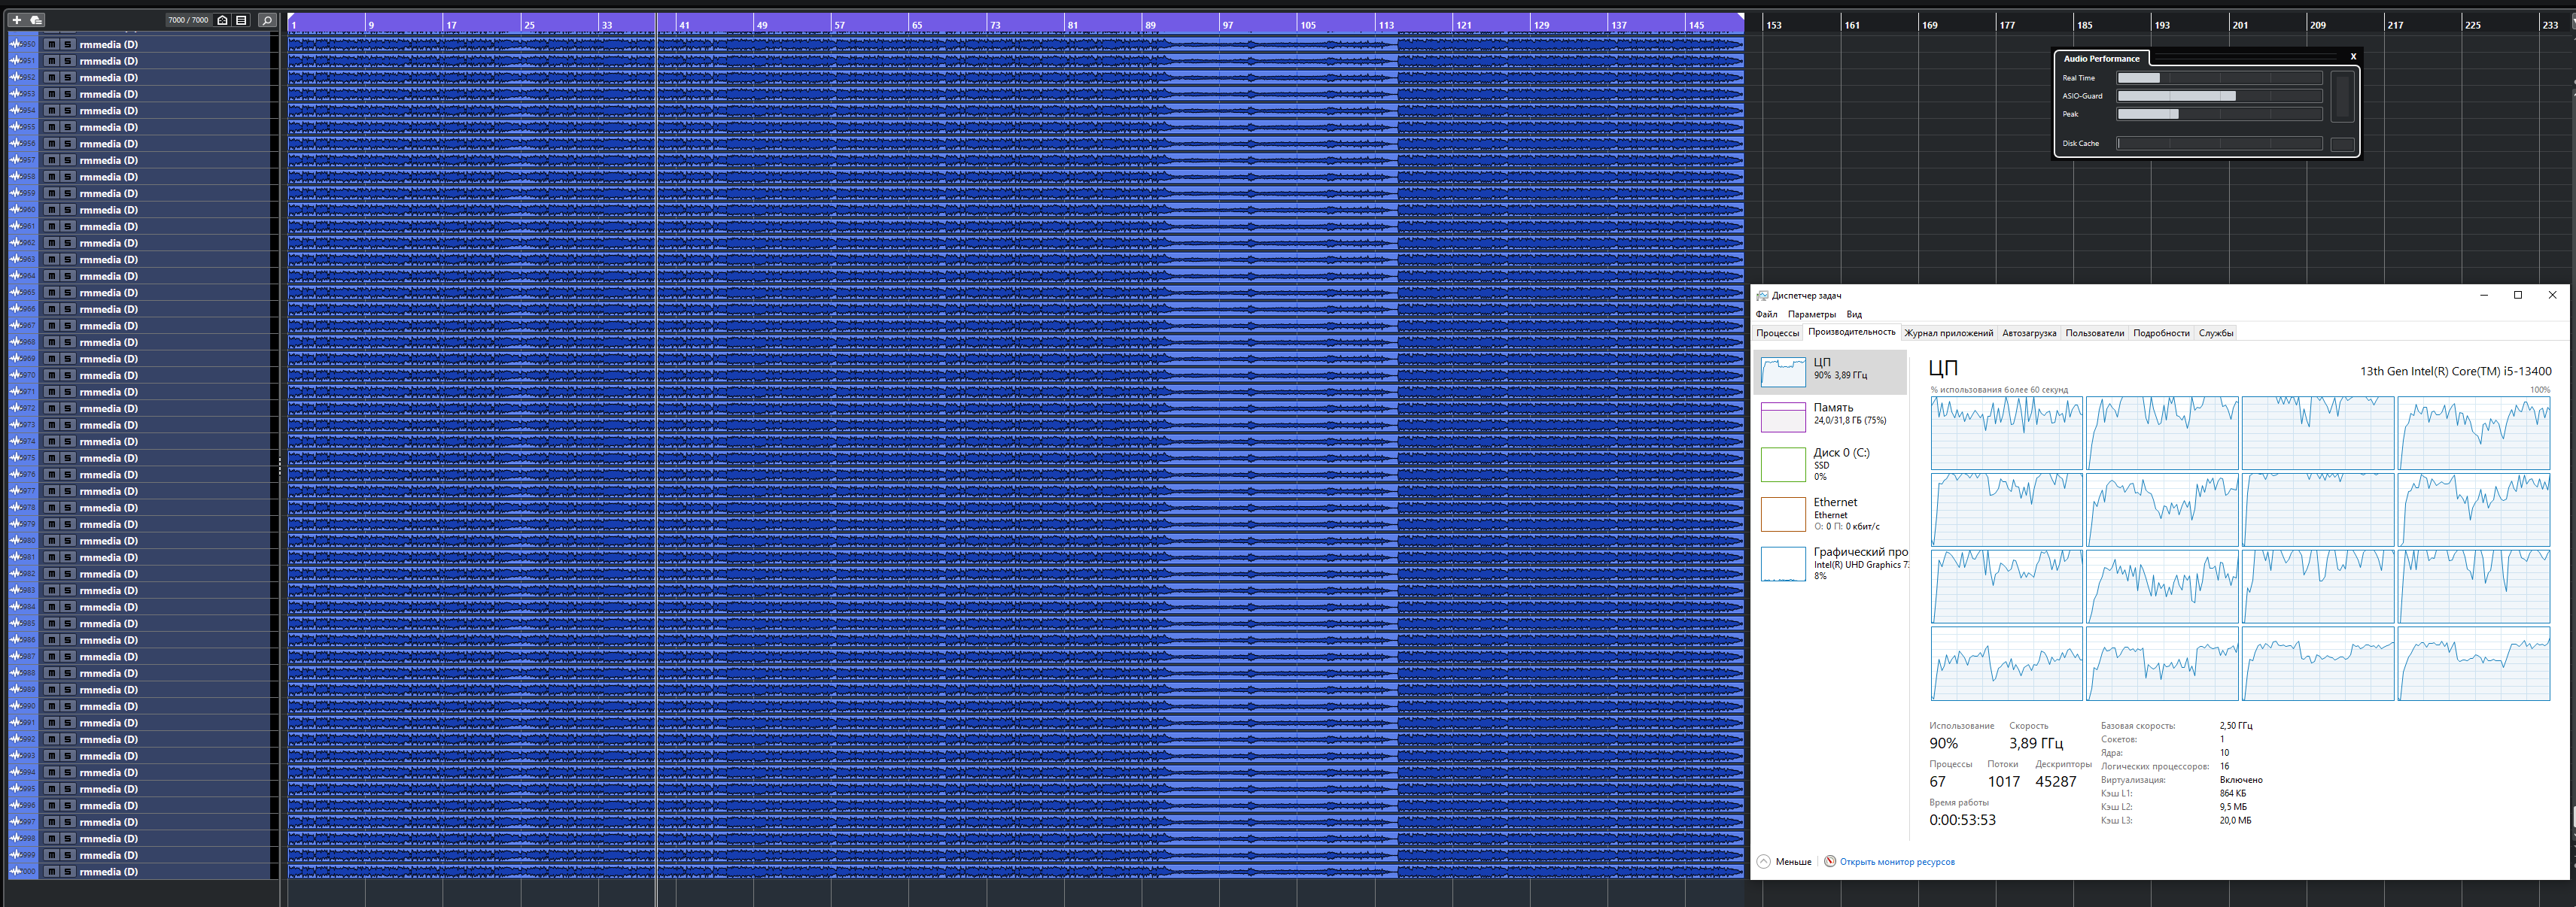This screenshot has height=907, width=2576.
Task: Click the waveform icon of track 6951
Action: click(15, 61)
